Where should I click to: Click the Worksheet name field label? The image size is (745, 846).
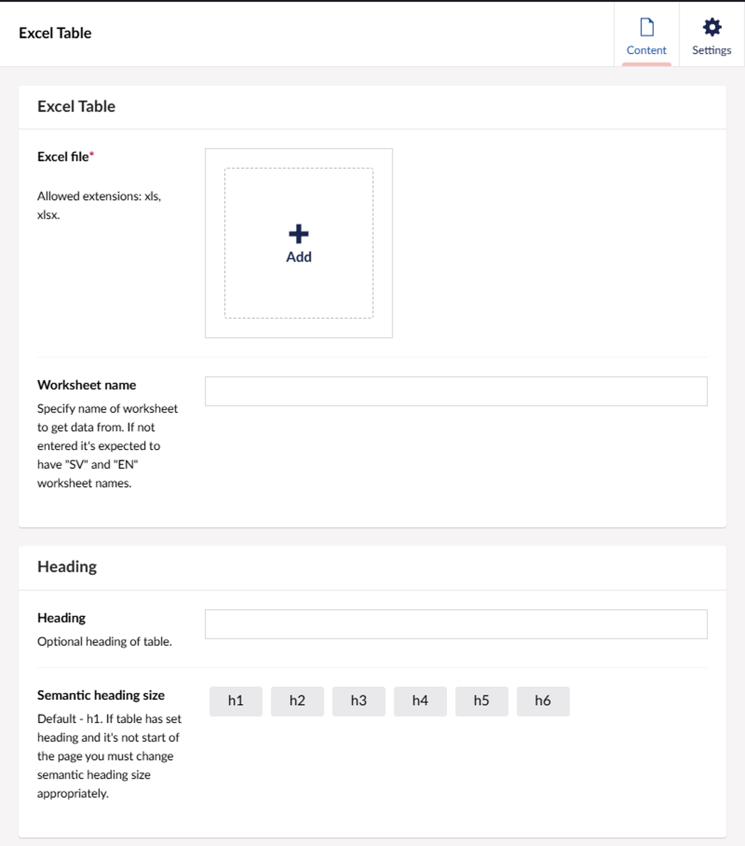87,385
